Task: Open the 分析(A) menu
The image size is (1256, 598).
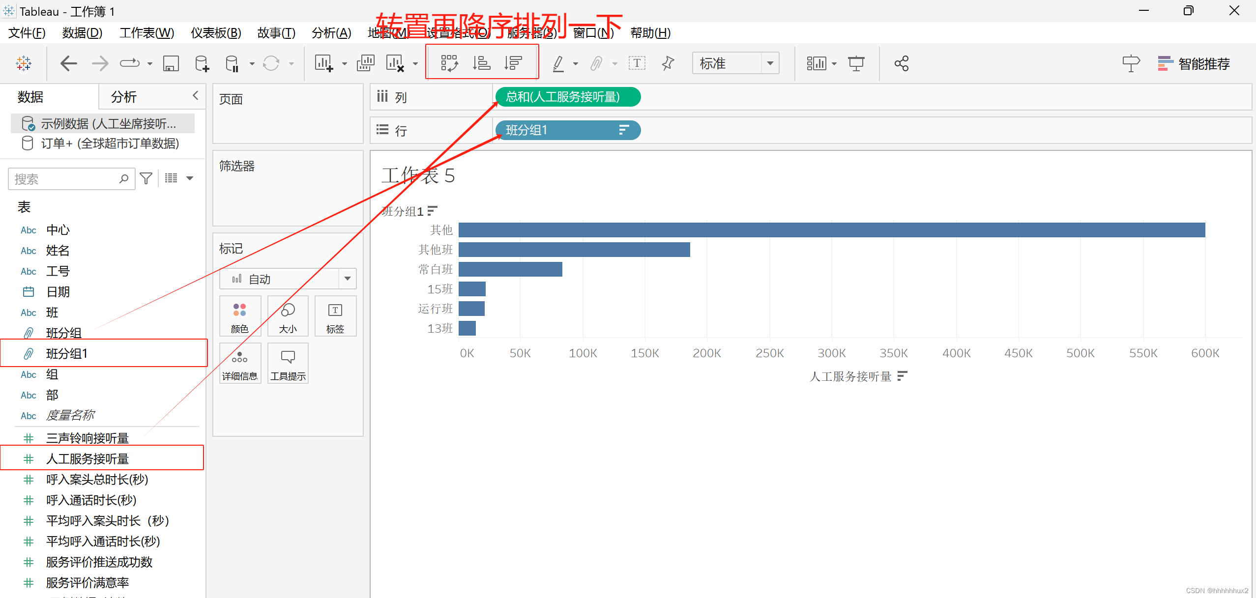Action: [331, 33]
